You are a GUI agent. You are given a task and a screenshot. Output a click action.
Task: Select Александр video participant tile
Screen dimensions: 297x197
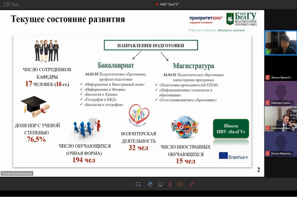[x=281, y=119]
